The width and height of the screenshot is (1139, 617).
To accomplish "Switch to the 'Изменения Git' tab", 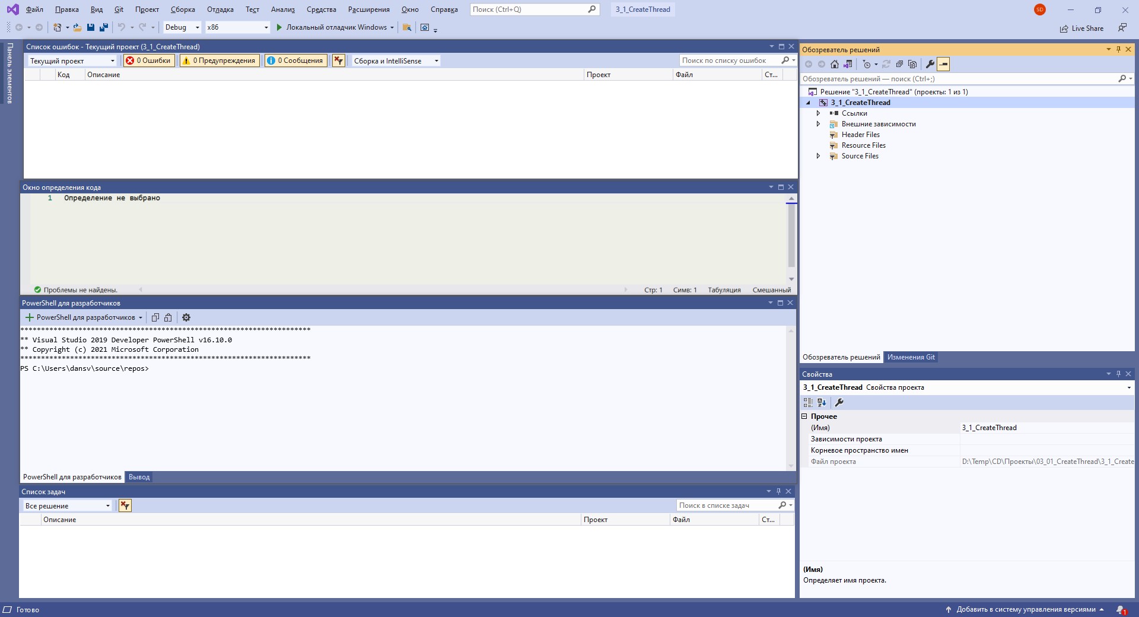I will [911, 357].
